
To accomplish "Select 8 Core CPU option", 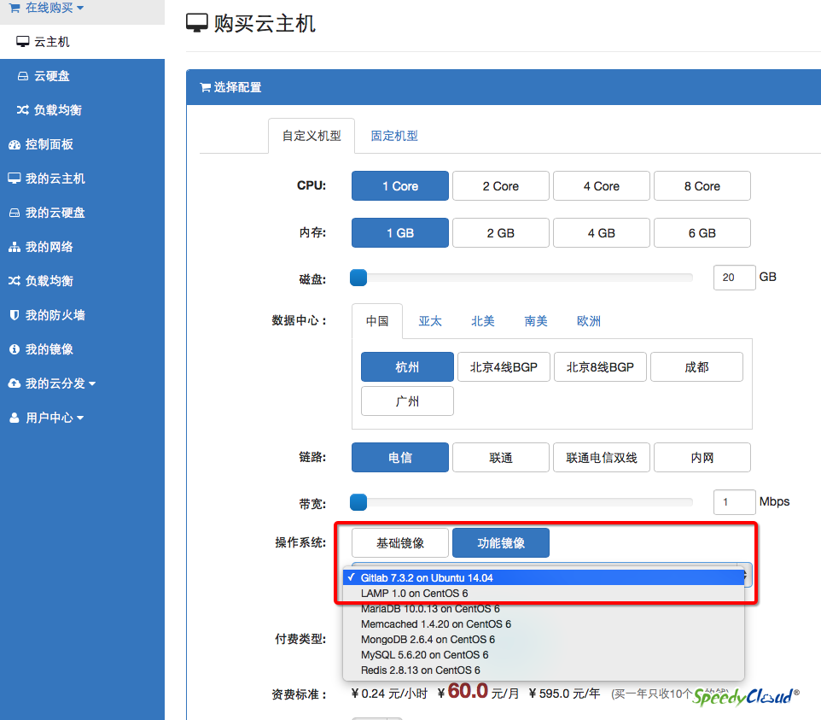I will 702,186.
